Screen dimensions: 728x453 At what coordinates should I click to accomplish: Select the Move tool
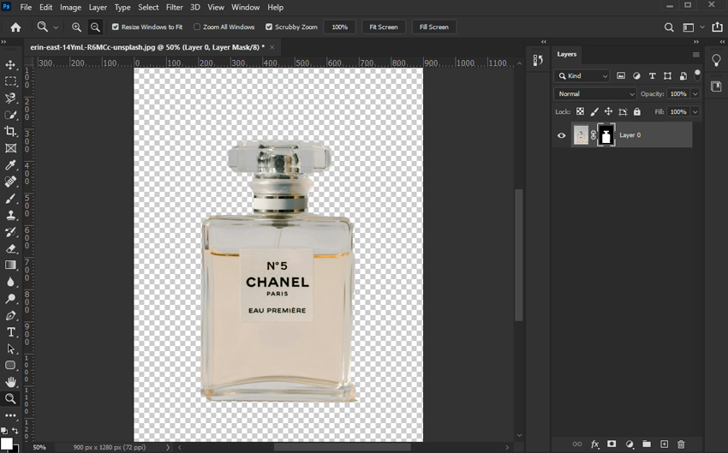click(10, 64)
